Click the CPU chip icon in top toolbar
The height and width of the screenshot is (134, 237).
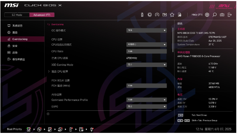tap(150, 15)
